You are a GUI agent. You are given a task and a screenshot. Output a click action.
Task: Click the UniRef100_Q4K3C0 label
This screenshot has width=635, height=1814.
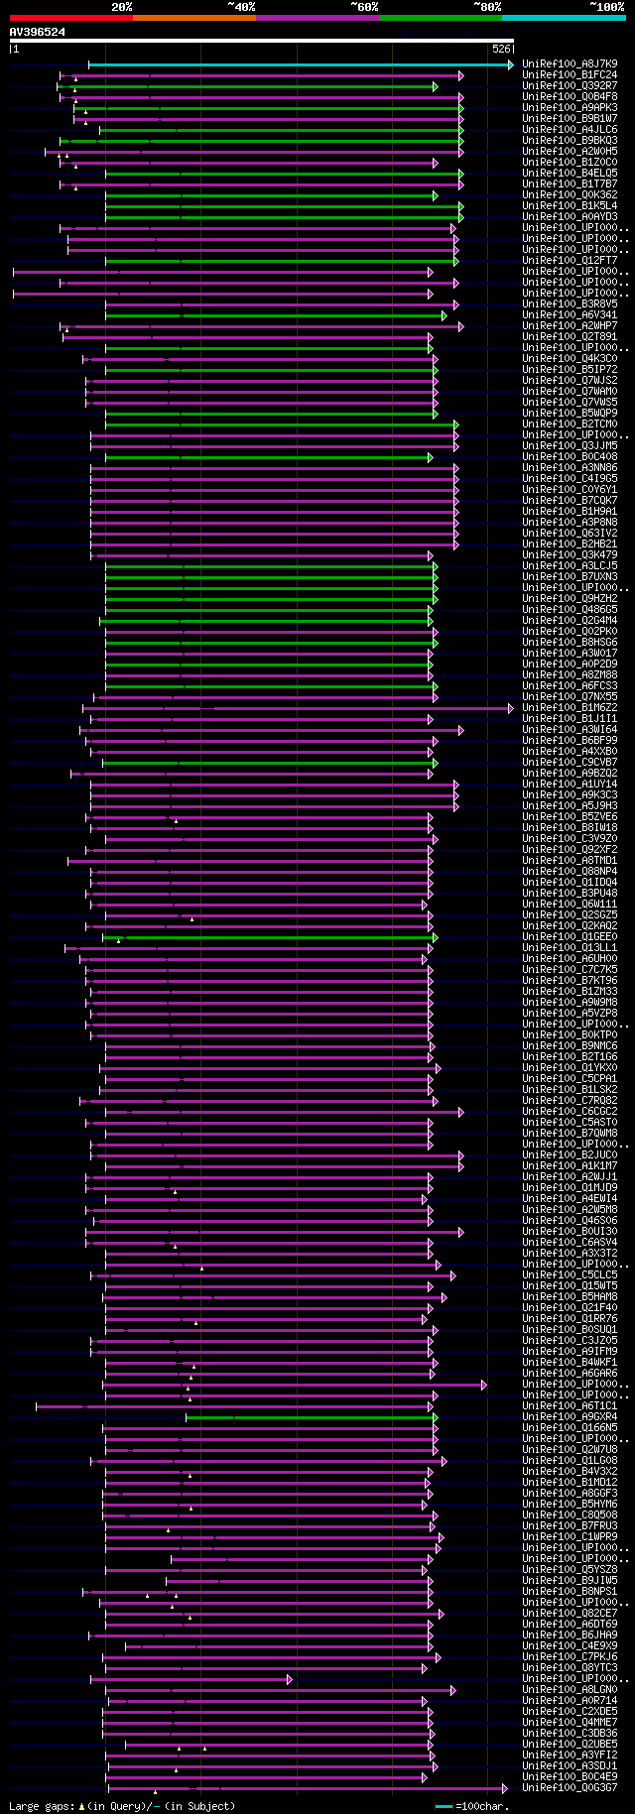570,359
